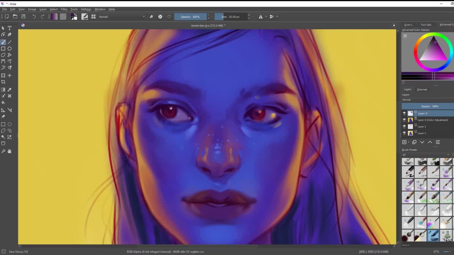
Task: Choose the Rectangular Selection tool
Action: coord(3,124)
